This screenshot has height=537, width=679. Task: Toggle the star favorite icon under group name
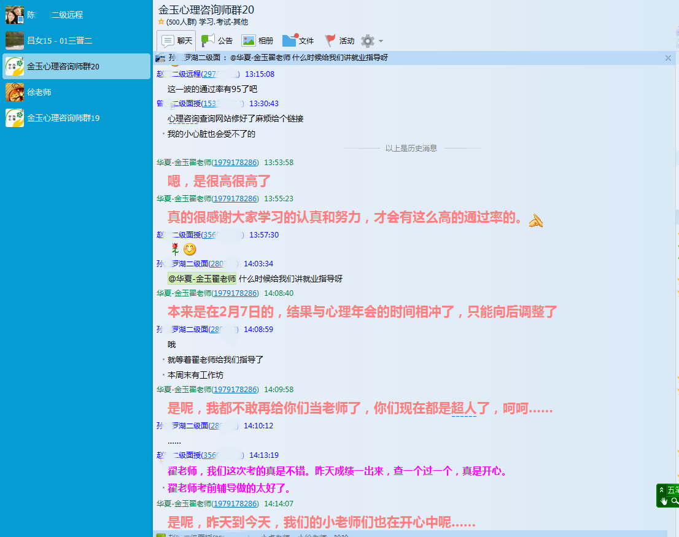click(x=161, y=22)
